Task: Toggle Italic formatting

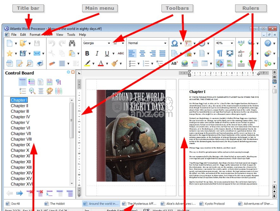Action: tap(97, 53)
